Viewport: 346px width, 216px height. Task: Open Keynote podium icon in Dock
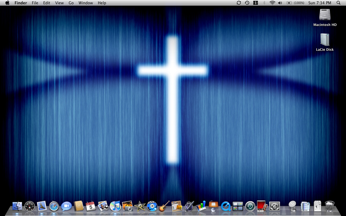(213, 207)
